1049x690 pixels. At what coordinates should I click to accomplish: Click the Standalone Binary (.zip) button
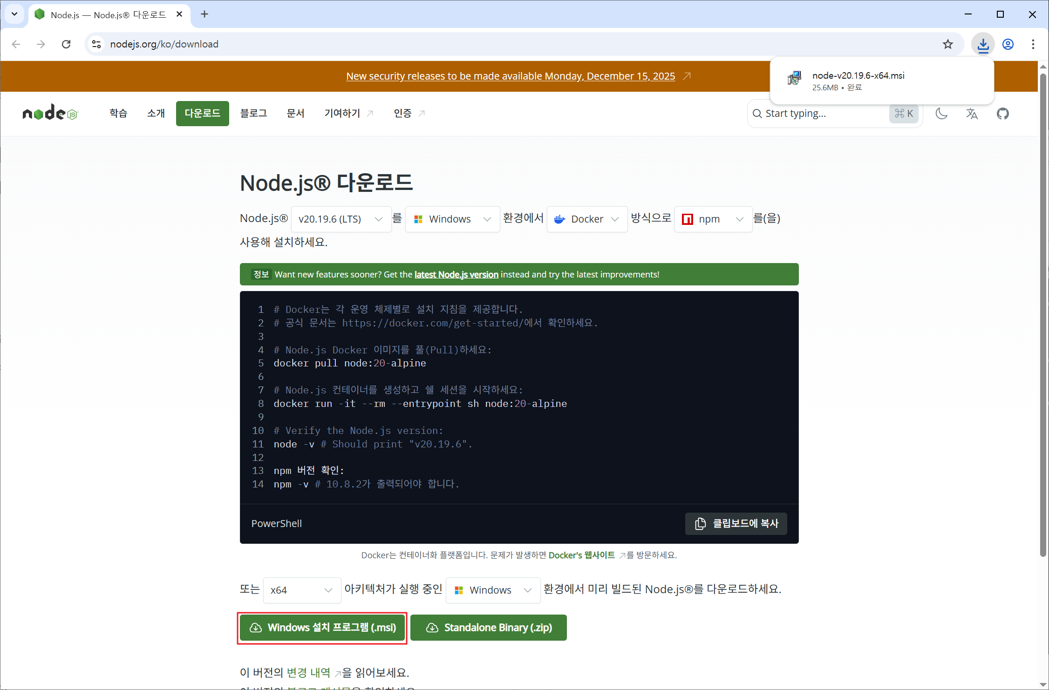click(x=489, y=628)
